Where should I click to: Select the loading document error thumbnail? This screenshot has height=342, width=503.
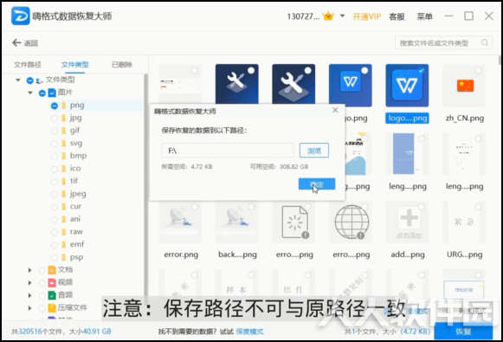293,222
